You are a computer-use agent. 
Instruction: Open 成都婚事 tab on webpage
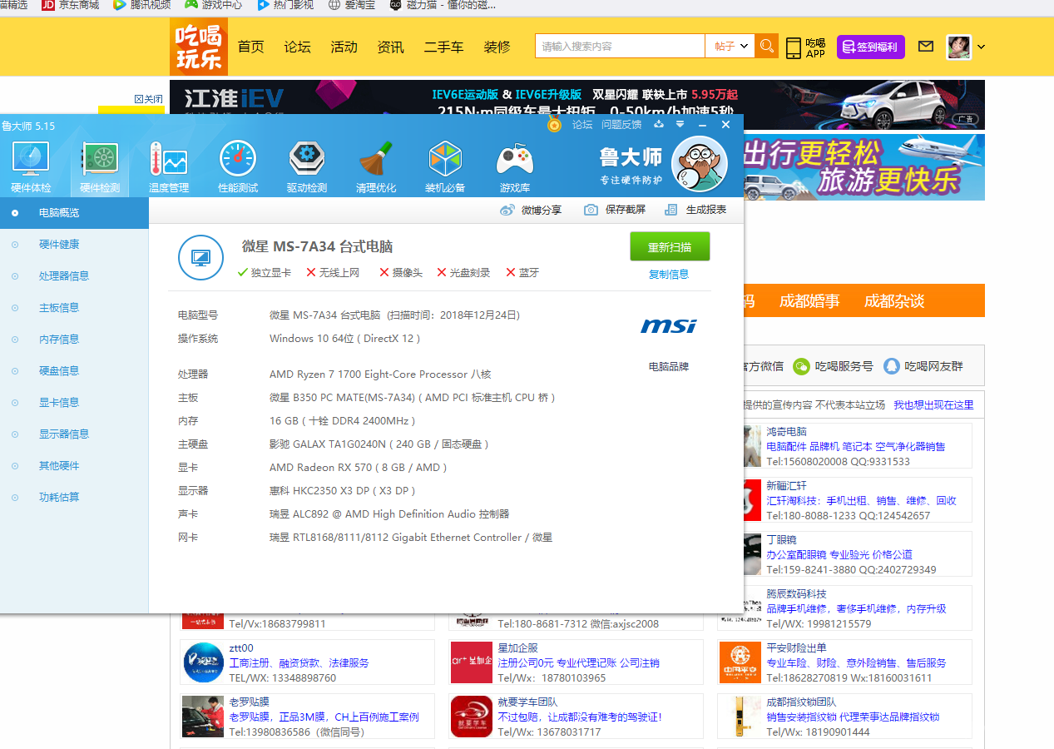point(809,301)
